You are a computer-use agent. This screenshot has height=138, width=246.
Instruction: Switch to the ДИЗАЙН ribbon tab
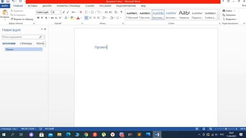pyautogui.click(x=47, y=6)
